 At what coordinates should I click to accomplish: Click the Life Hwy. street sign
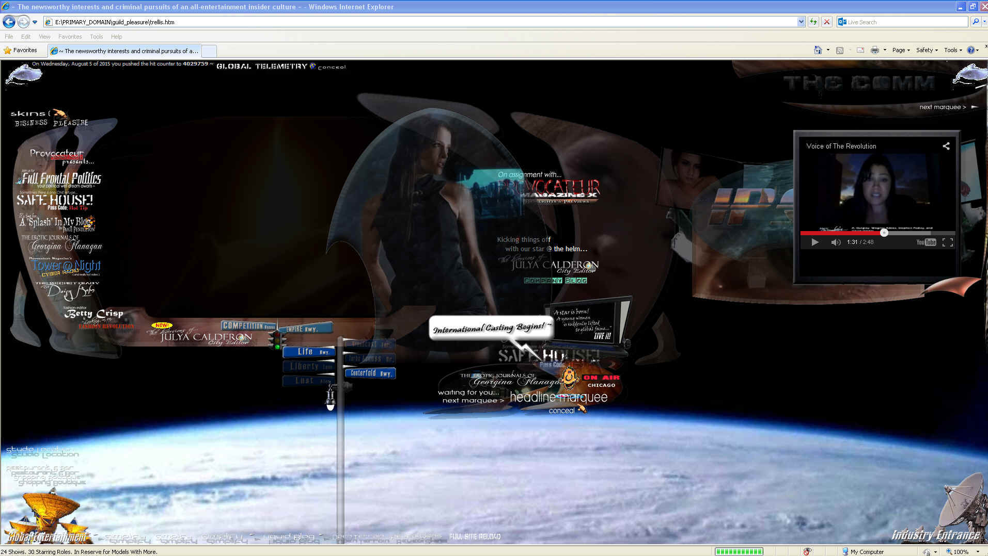[x=309, y=352]
